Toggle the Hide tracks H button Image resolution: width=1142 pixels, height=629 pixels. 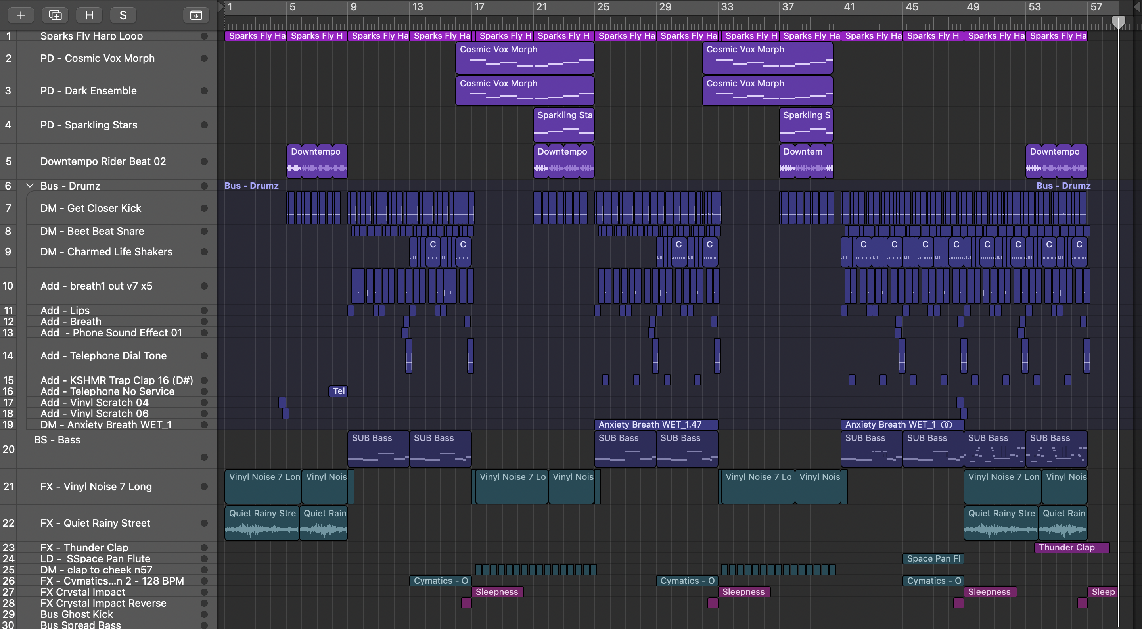click(89, 15)
